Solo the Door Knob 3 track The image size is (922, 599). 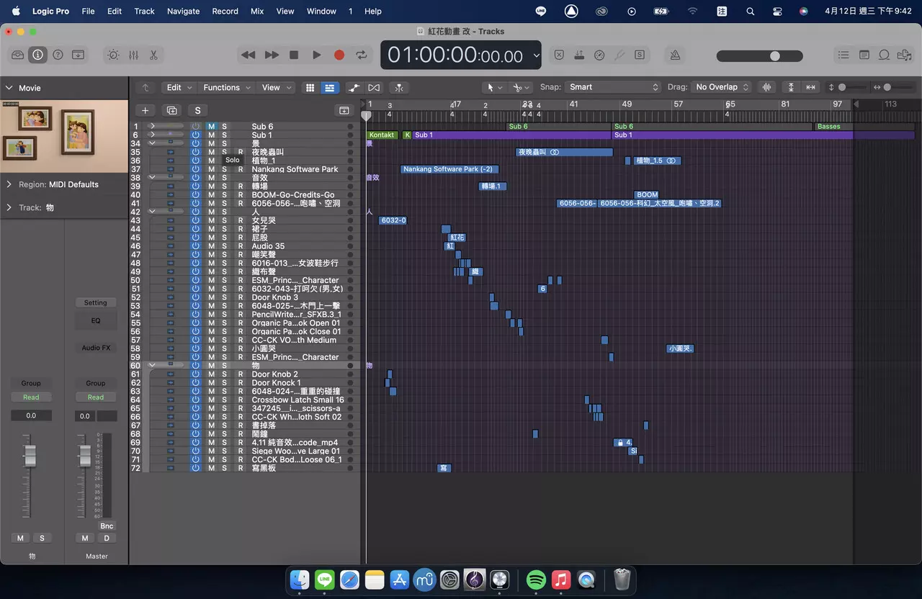[x=224, y=297]
